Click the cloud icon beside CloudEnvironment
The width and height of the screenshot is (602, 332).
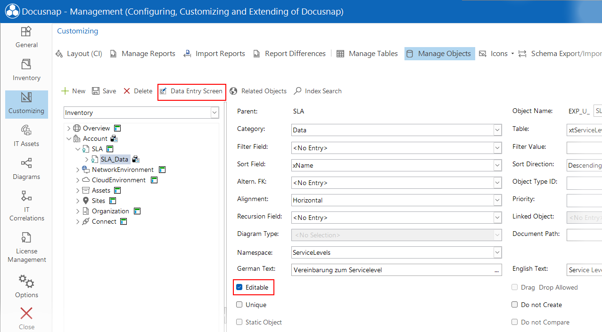[86, 180]
